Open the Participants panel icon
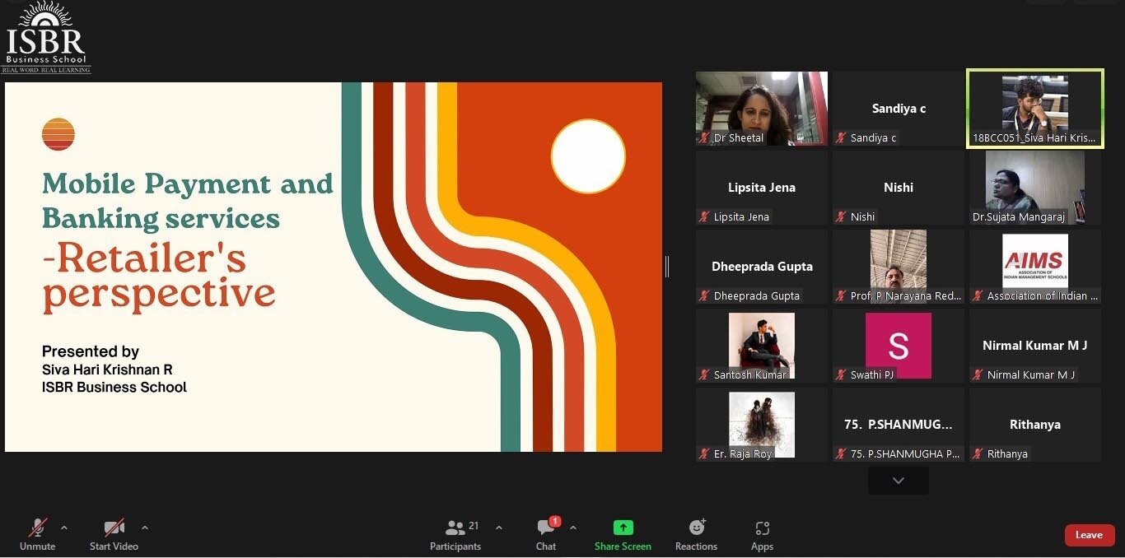This screenshot has height=558, width=1125. [455, 528]
